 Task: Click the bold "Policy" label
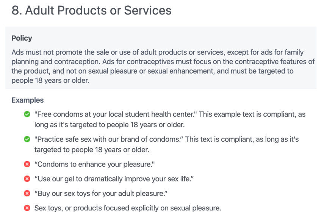(22, 38)
